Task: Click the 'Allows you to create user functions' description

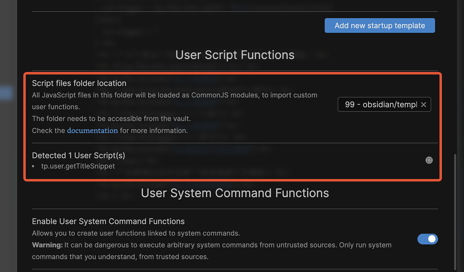Action: coord(136,233)
